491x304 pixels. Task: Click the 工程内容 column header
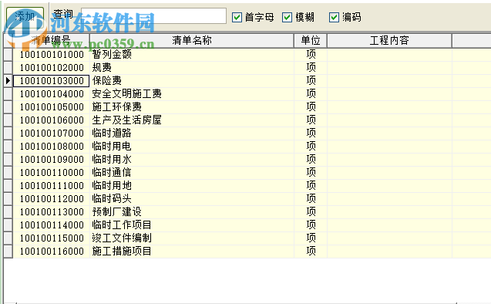pyautogui.click(x=389, y=40)
